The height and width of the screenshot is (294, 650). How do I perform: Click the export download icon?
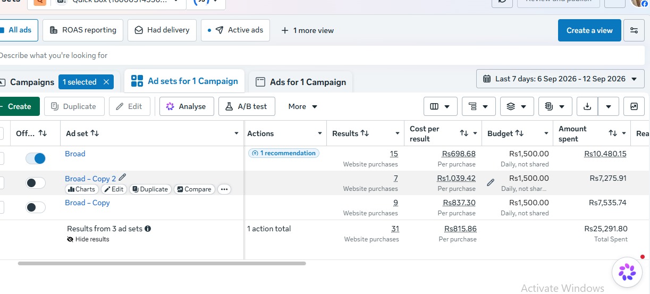pos(587,106)
